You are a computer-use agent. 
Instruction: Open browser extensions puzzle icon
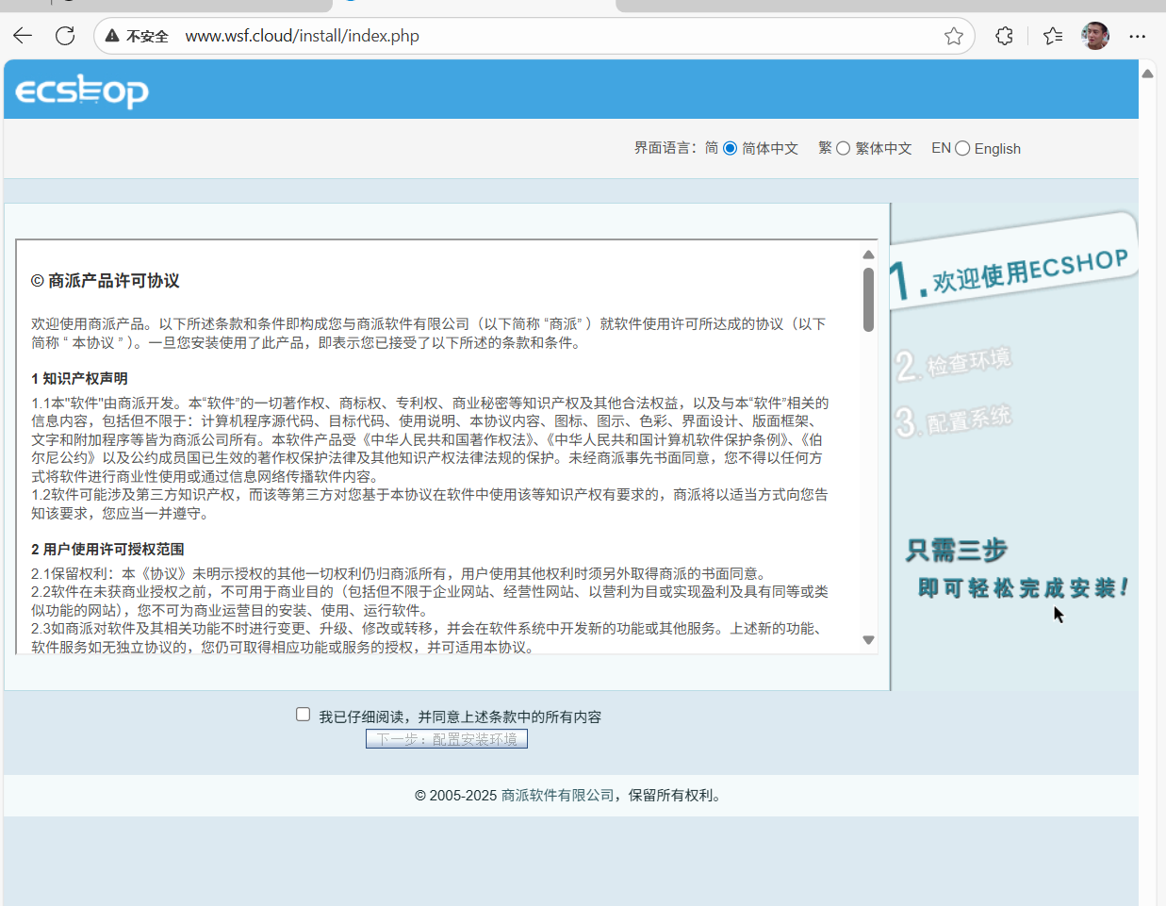pyautogui.click(x=1005, y=36)
